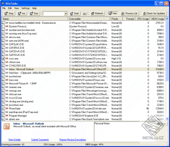Click the graph icon of acrobat.exe row
The image size is (170, 147).
point(3,30)
